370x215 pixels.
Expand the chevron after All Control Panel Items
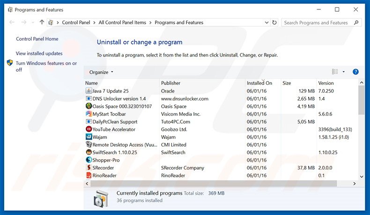click(x=150, y=22)
